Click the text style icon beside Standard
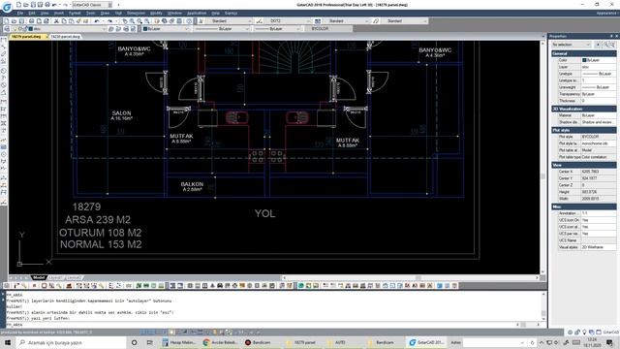Screen dimensions: 620x349 coord(201,21)
